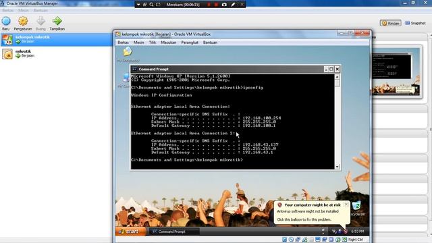The image size is (432, 243).
Task: Click the network adapters status bar icon
Action: point(298,240)
